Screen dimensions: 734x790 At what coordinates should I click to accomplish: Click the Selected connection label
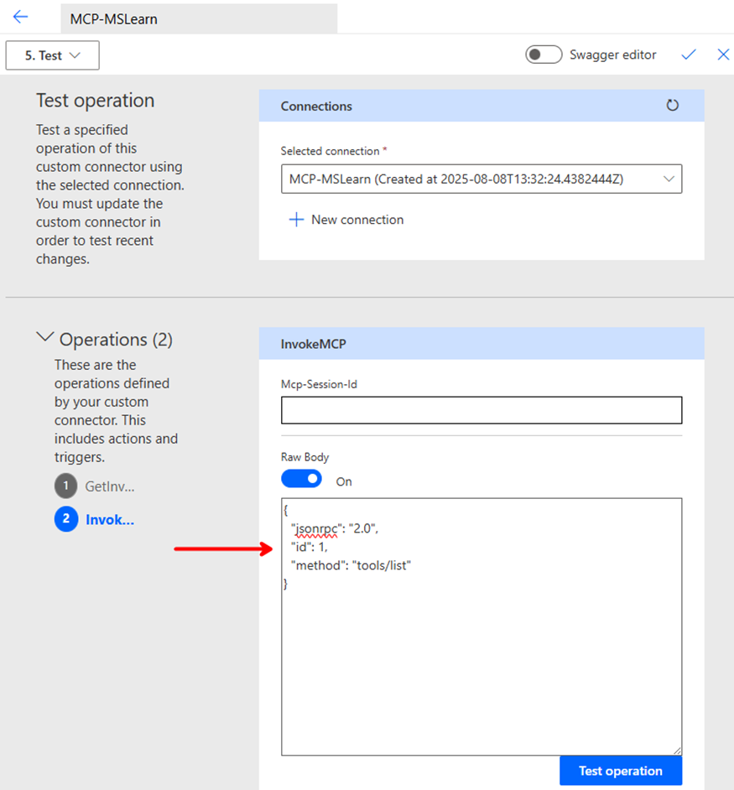(330, 151)
